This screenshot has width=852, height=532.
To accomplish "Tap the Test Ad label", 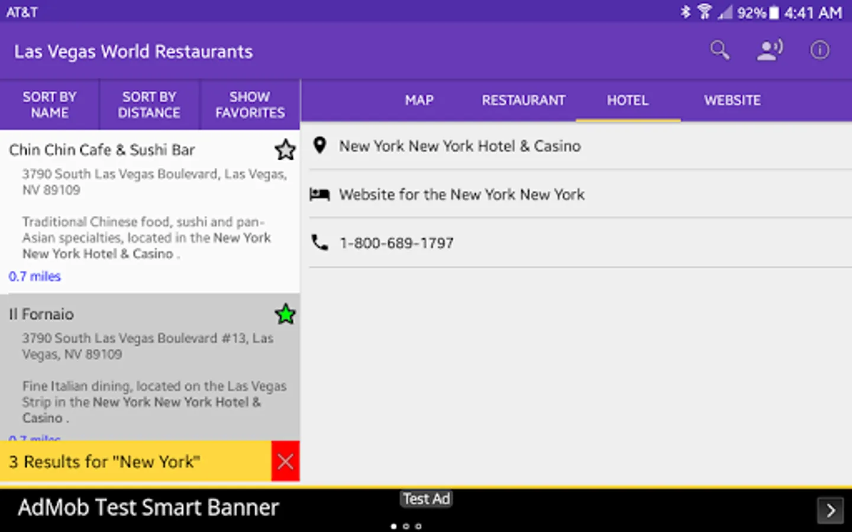I will 427,499.
